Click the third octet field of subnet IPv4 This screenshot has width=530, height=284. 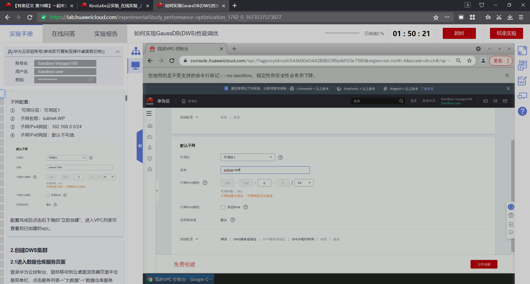click(x=264, y=183)
